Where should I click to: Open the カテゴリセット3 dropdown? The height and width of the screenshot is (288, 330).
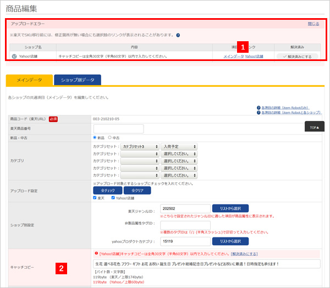[139, 147]
